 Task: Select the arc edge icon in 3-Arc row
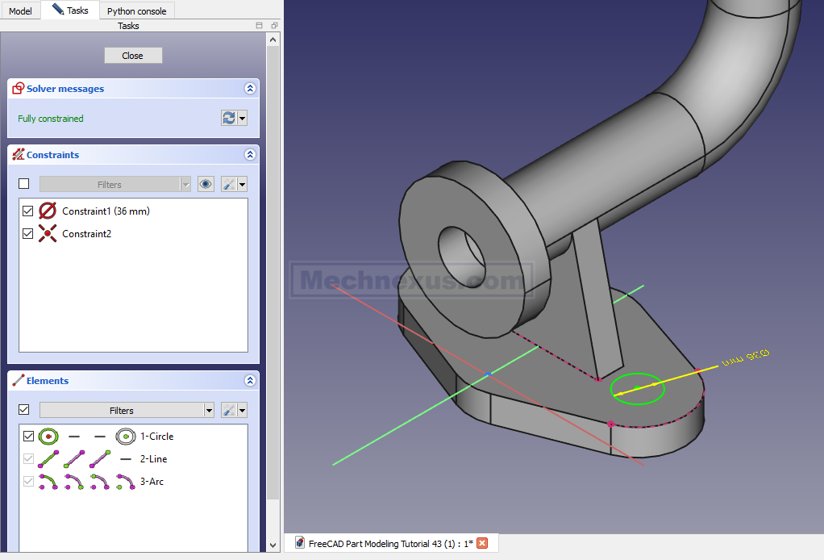click(48, 482)
